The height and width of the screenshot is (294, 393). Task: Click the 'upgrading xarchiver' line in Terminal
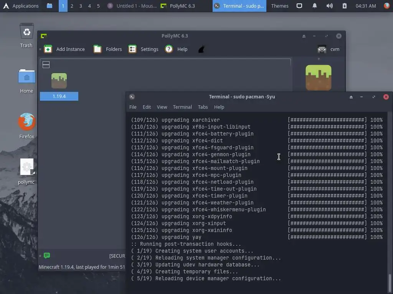click(x=257, y=120)
